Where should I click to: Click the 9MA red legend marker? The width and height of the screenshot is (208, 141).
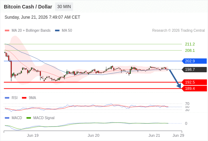click(x=24, y=98)
